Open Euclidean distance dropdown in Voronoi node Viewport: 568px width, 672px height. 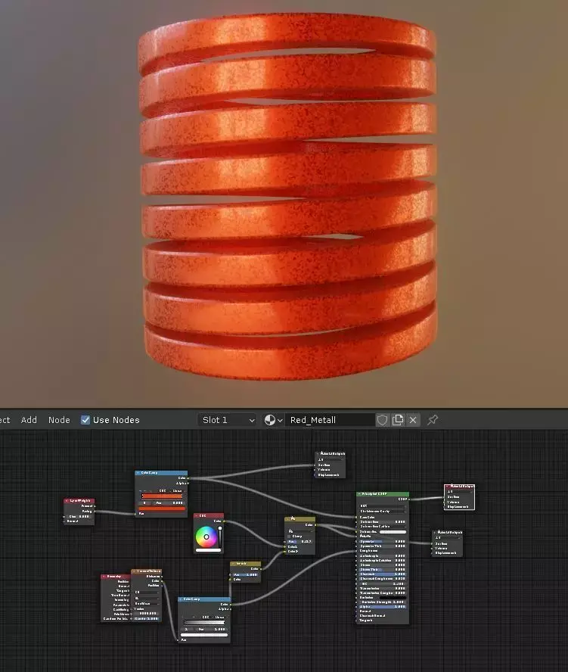[x=147, y=604]
